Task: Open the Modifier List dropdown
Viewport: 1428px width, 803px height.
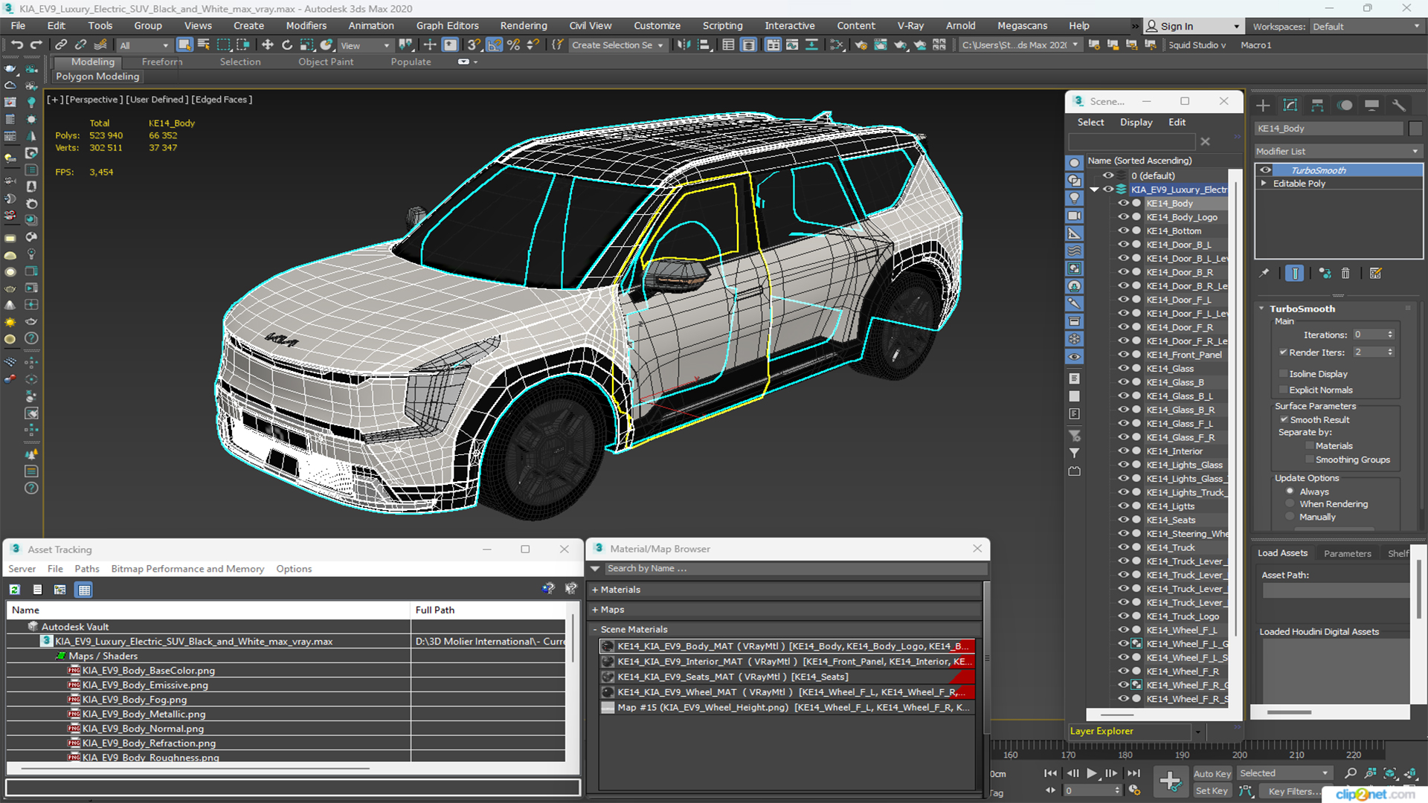Action: [x=1338, y=151]
